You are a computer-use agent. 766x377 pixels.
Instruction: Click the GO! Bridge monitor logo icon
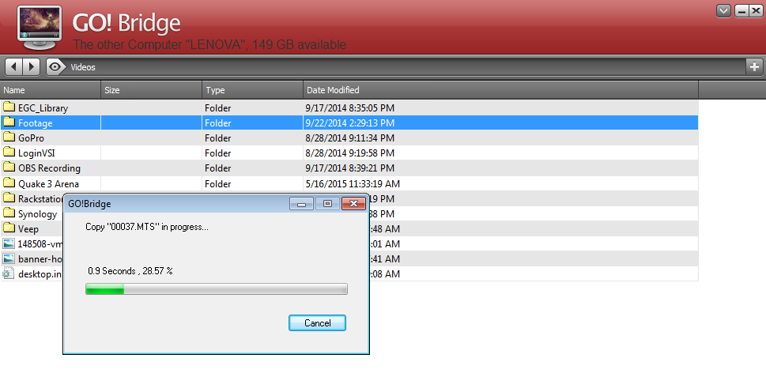[39, 28]
